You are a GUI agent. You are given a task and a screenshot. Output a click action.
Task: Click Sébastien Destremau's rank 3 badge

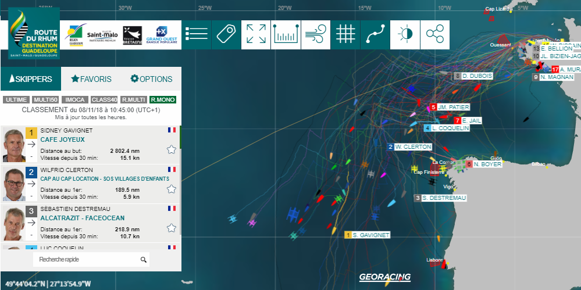[x=31, y=212]
